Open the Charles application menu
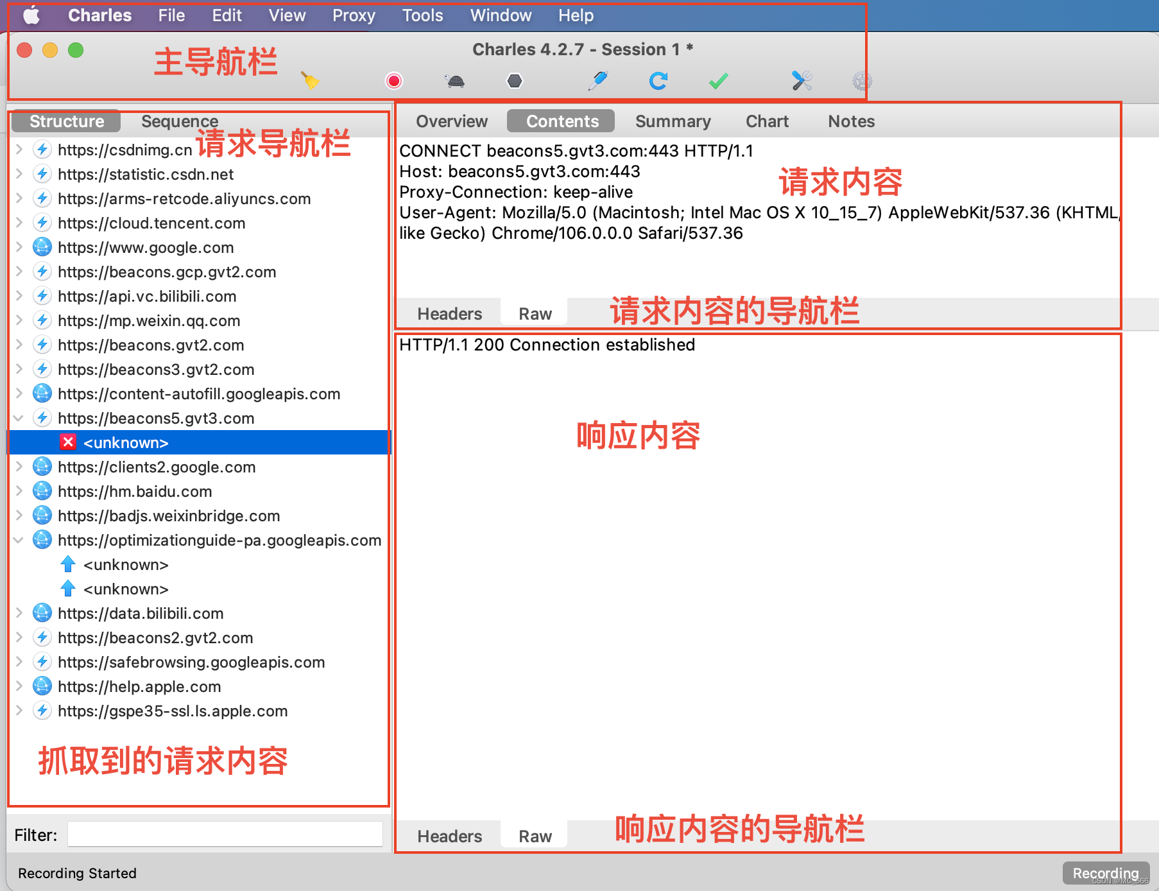Screen dimensions: 1159x891 99,15
